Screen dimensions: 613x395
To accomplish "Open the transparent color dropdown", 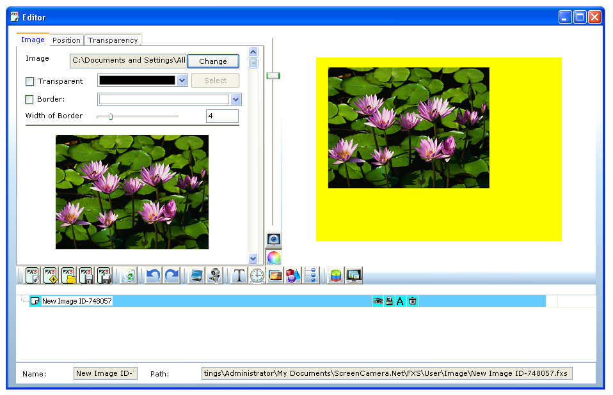I will point(183,81).
